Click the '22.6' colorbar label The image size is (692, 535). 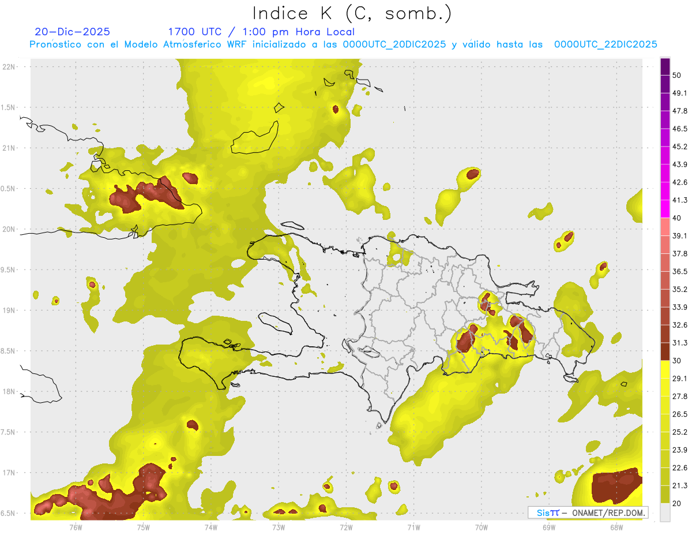(680, 468)
